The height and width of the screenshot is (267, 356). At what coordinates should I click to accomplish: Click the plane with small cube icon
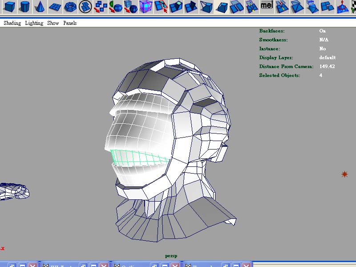click(312, 7)
